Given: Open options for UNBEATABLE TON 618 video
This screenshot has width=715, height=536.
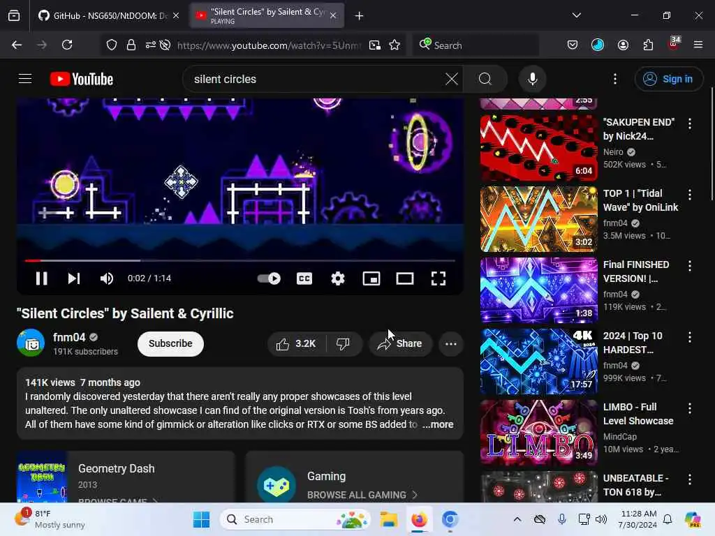Looking at the screenshot, I should [690, 479].
